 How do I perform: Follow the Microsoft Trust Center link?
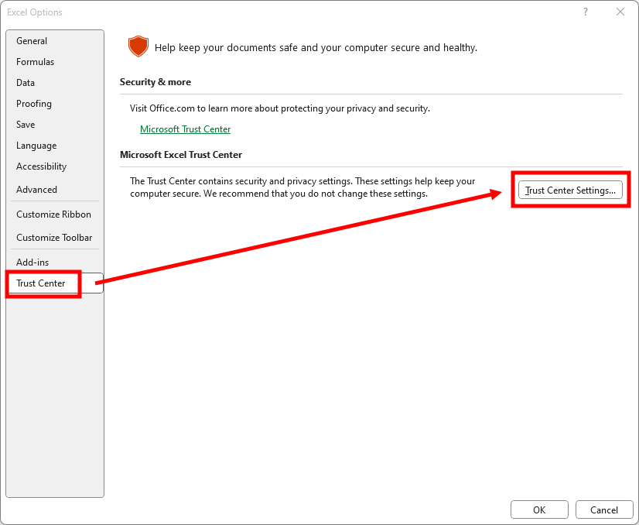(185, 129)
